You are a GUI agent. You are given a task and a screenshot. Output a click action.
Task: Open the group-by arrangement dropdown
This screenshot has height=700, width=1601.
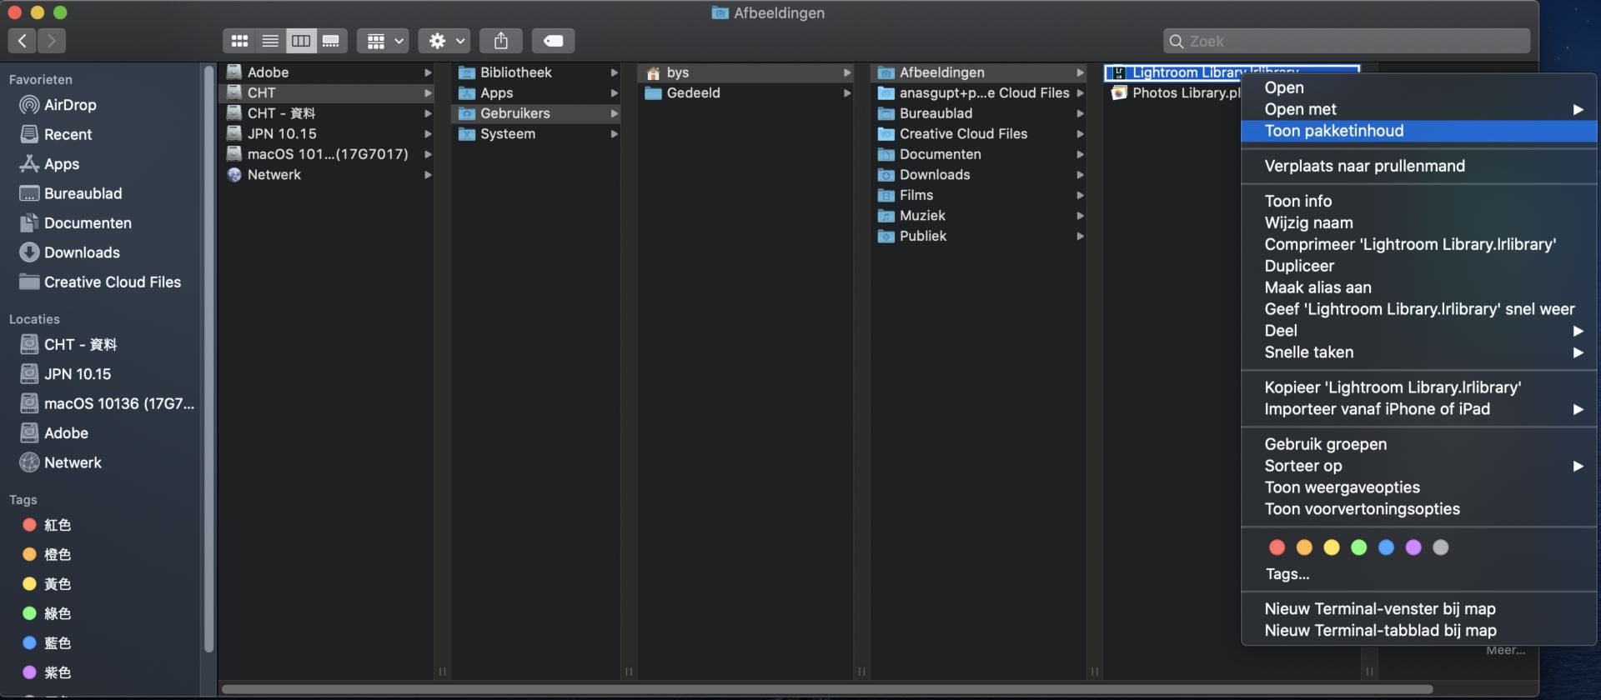[x=383, y=40]
